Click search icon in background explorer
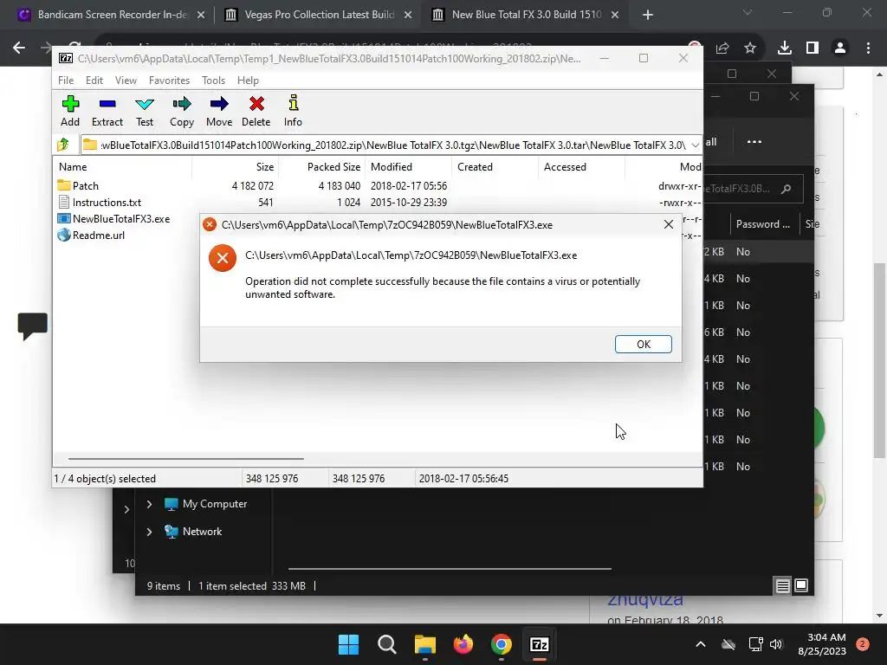 [x=786, y=189]
